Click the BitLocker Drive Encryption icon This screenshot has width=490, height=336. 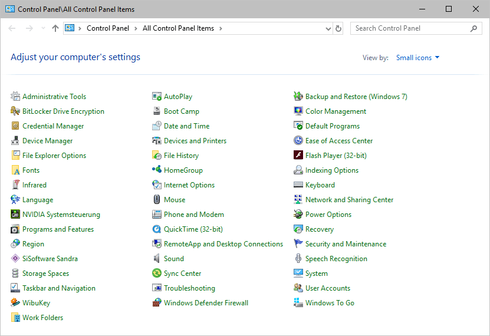pyautogui.click(x=15, y=111)
